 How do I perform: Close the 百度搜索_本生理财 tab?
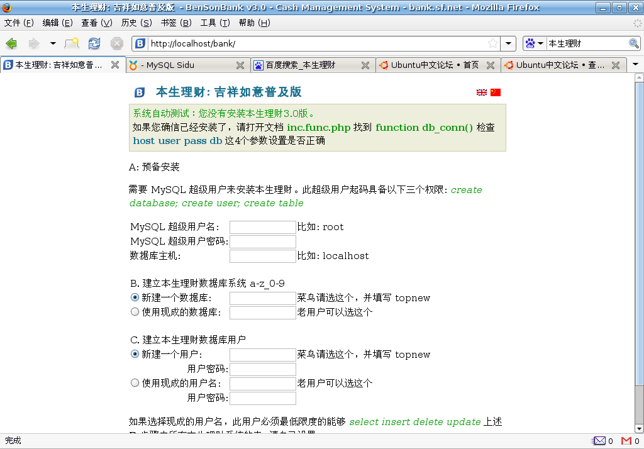[x=365, y=65]
